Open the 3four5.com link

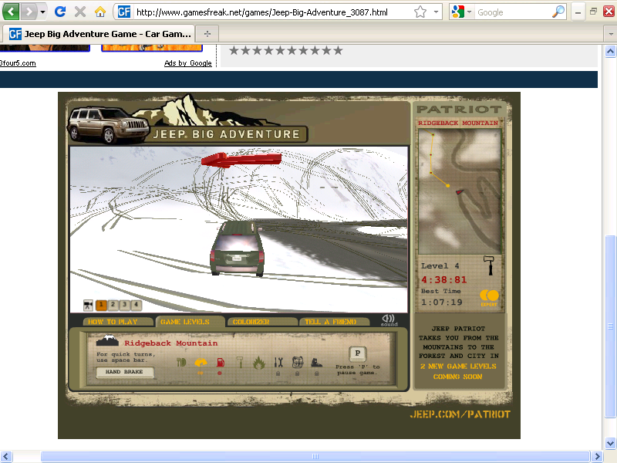click(18, 63)
